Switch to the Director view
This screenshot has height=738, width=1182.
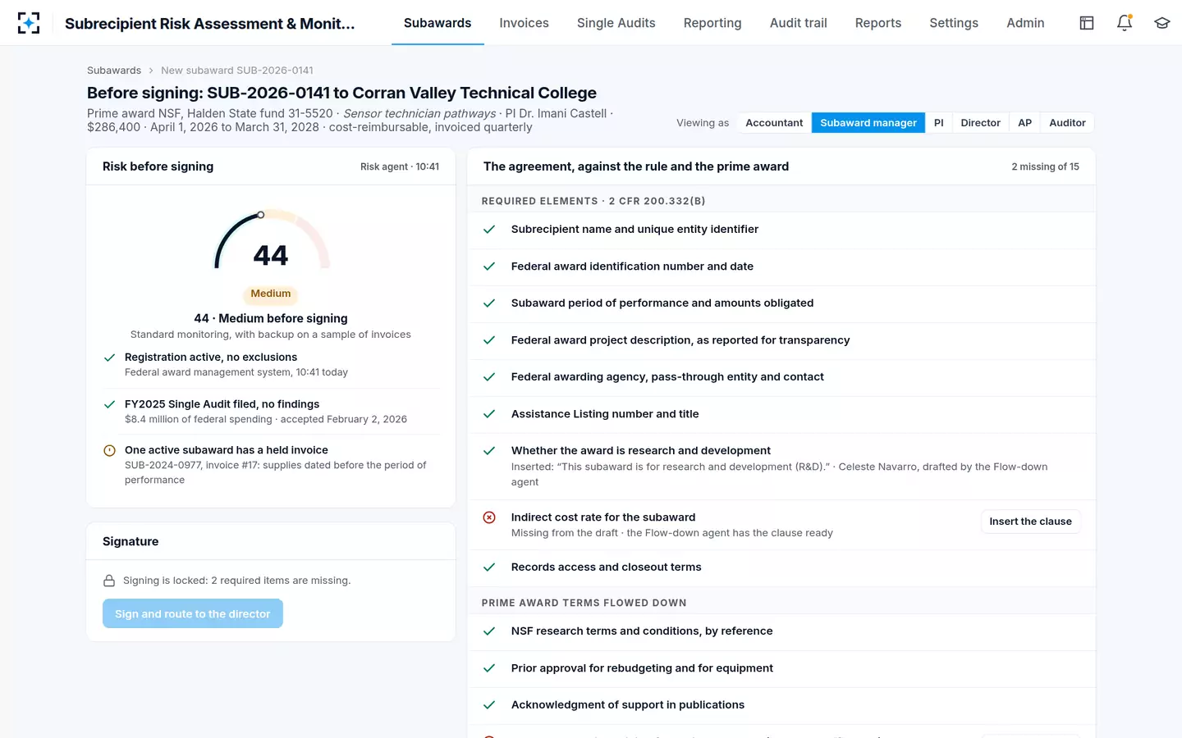point(981,123)
